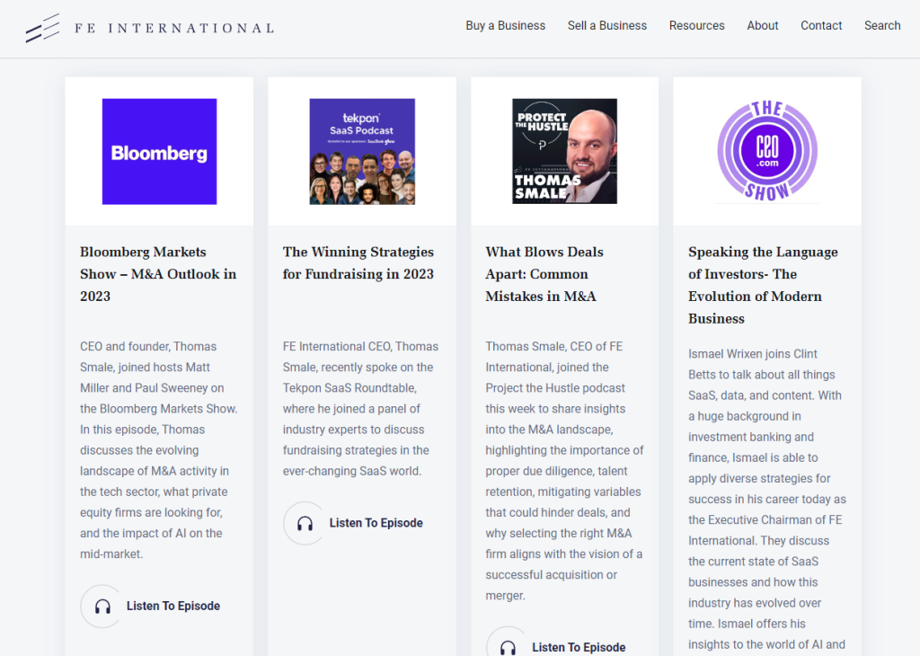The width and height of the screenshot is (920, 656).
Task: Open the Resources menu
Action: (696, 26)
